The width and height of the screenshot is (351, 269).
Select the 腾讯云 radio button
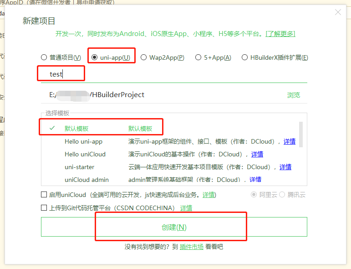tap(282, 194)
